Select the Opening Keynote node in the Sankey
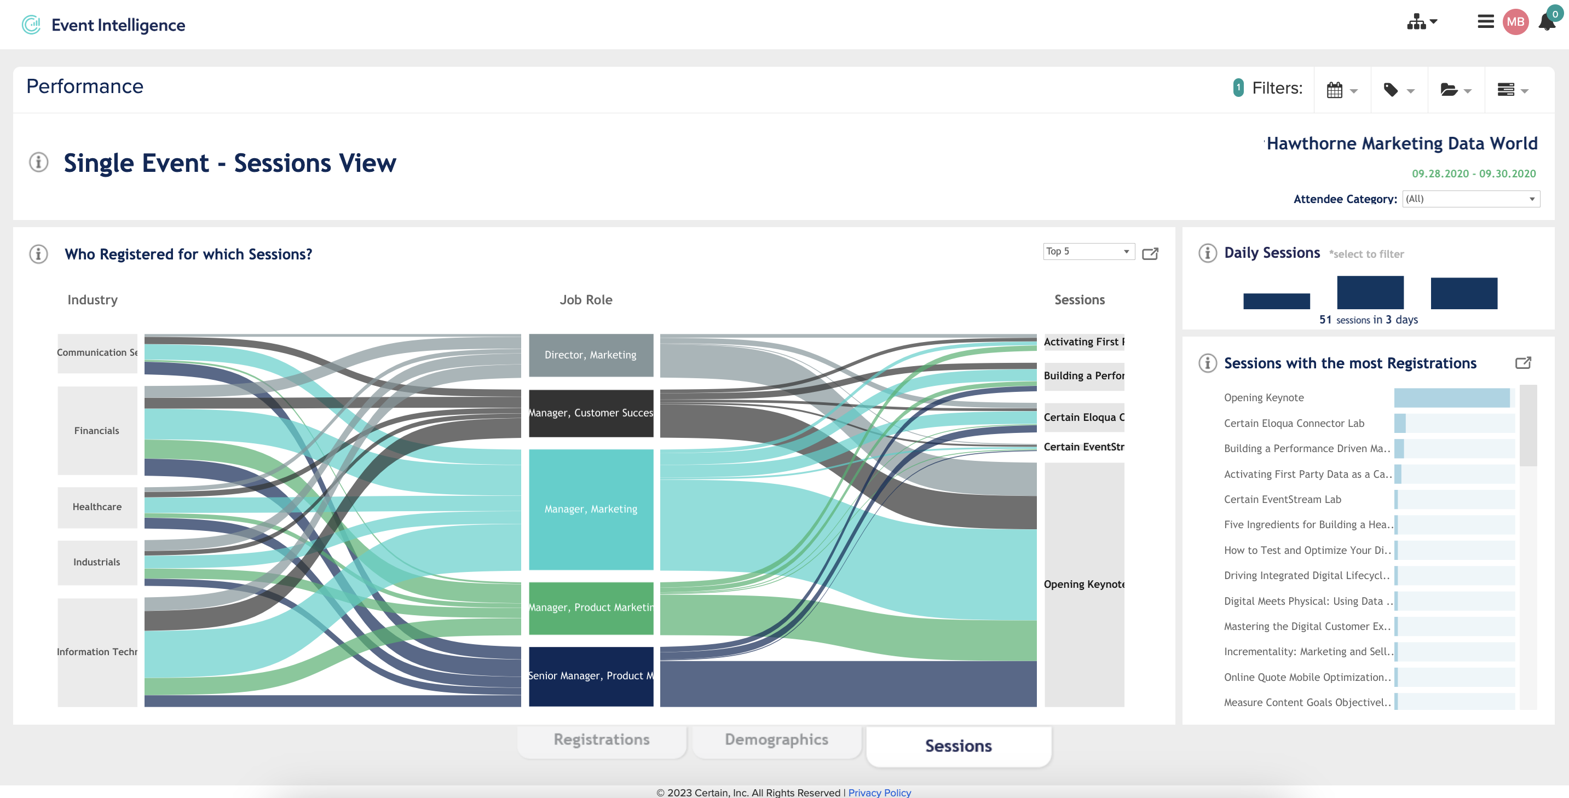Image resolution: width=1569 pixels, height=798 pixels. click(1083, 583)
